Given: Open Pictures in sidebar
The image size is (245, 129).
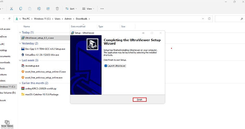Looking at the screenshot, I should tap(3, 75).
